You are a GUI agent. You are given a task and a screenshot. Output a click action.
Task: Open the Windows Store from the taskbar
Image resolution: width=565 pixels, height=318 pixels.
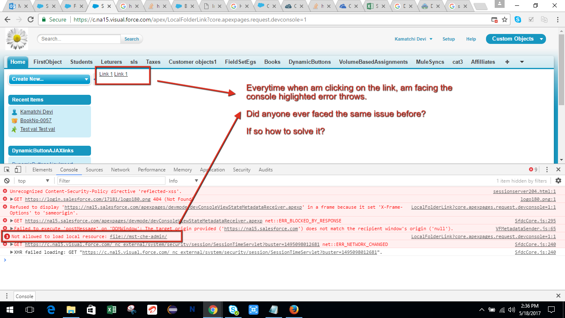click(91, 309)
